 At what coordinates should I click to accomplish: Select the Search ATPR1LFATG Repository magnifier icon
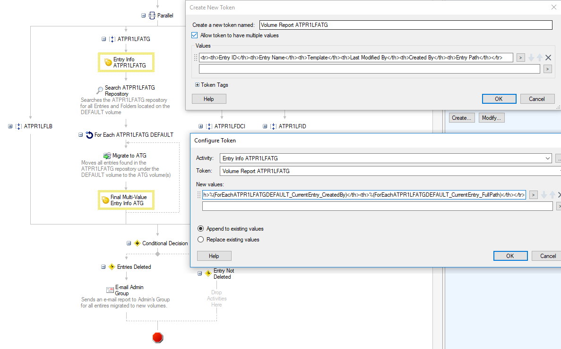tap(100, 90)
